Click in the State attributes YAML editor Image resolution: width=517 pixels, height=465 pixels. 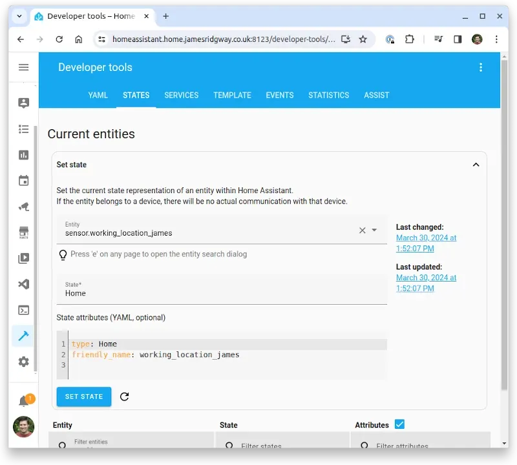(222, 355)
